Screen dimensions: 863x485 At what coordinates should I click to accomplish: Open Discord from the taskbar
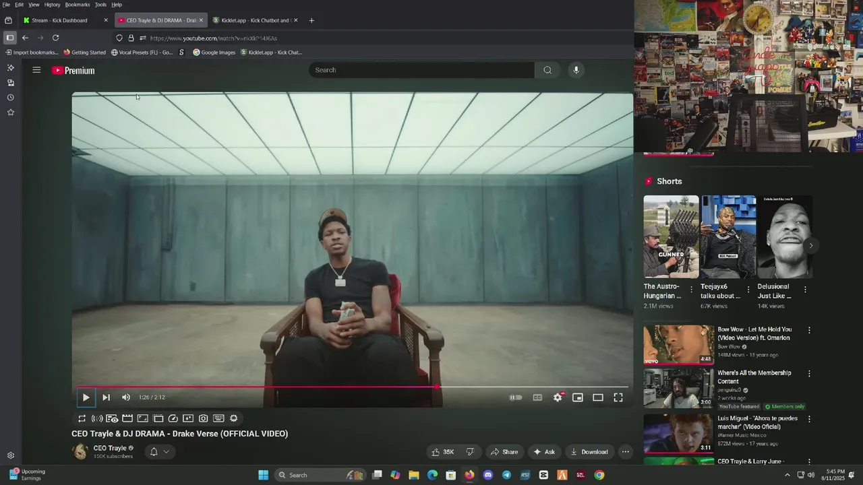(x=488, y=475)
